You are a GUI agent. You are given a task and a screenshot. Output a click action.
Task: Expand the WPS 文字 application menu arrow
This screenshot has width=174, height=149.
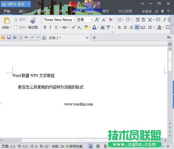29,4
